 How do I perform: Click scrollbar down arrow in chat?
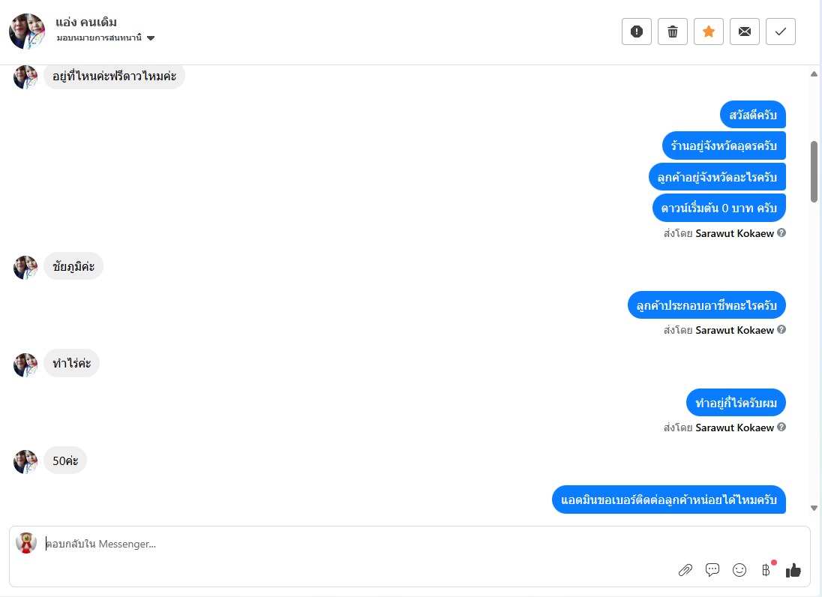(x=814, y=508)
